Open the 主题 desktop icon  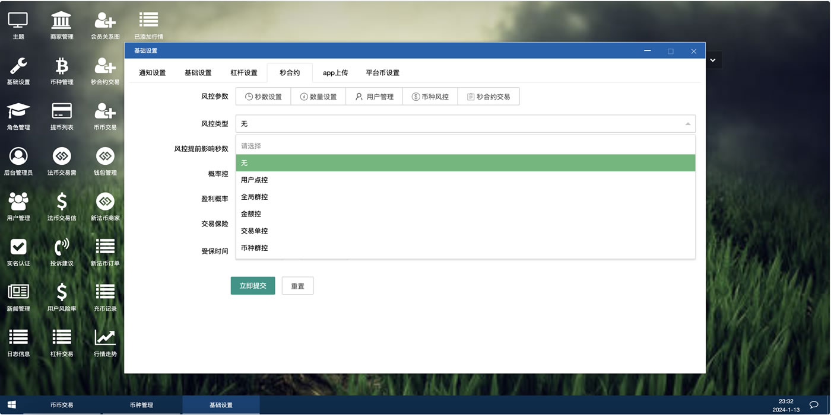click(18, 25)
